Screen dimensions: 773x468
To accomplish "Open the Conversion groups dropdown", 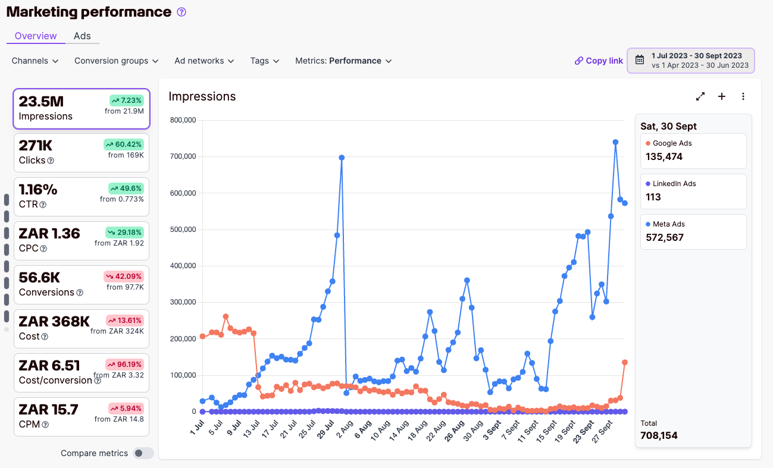I will (117, 61).
